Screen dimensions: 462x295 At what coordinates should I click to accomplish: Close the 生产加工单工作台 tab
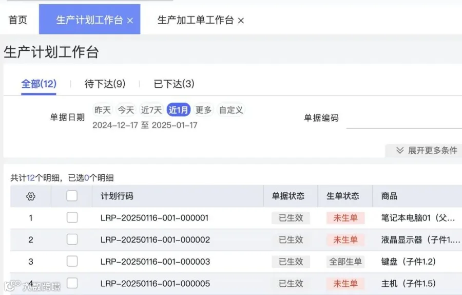point(241,21)
